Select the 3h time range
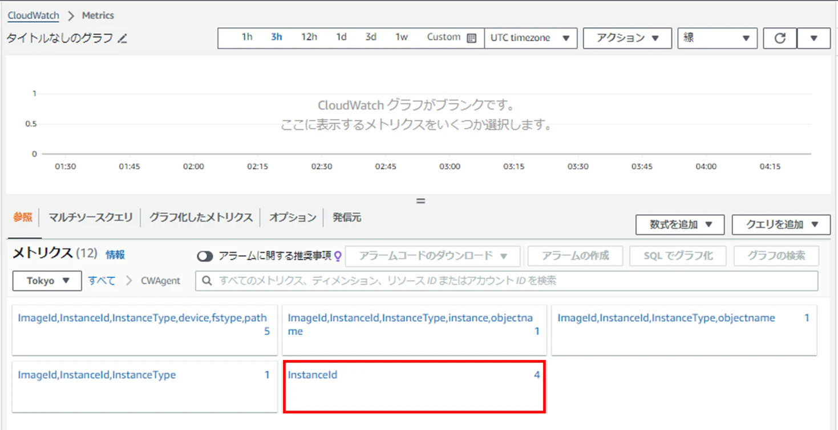Image resolution: width=838 pixels, height=430 pixels. point(277,37)
